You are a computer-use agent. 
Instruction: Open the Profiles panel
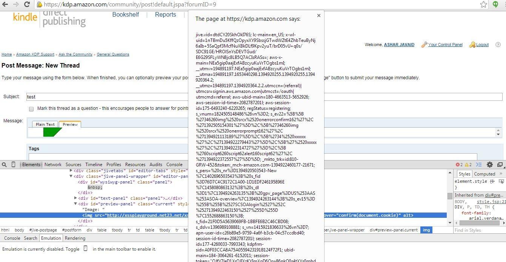tap(114, 165)
